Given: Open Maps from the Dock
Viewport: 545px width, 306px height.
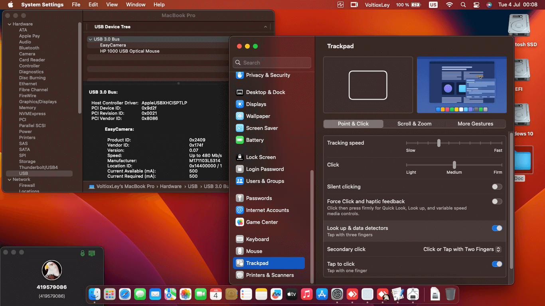Looking at the screenshot, I should click(x=170, y=294).
